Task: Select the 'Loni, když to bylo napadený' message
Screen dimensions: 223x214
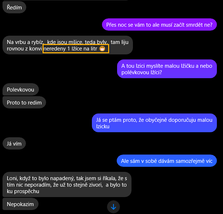Action: pos(67,184)
